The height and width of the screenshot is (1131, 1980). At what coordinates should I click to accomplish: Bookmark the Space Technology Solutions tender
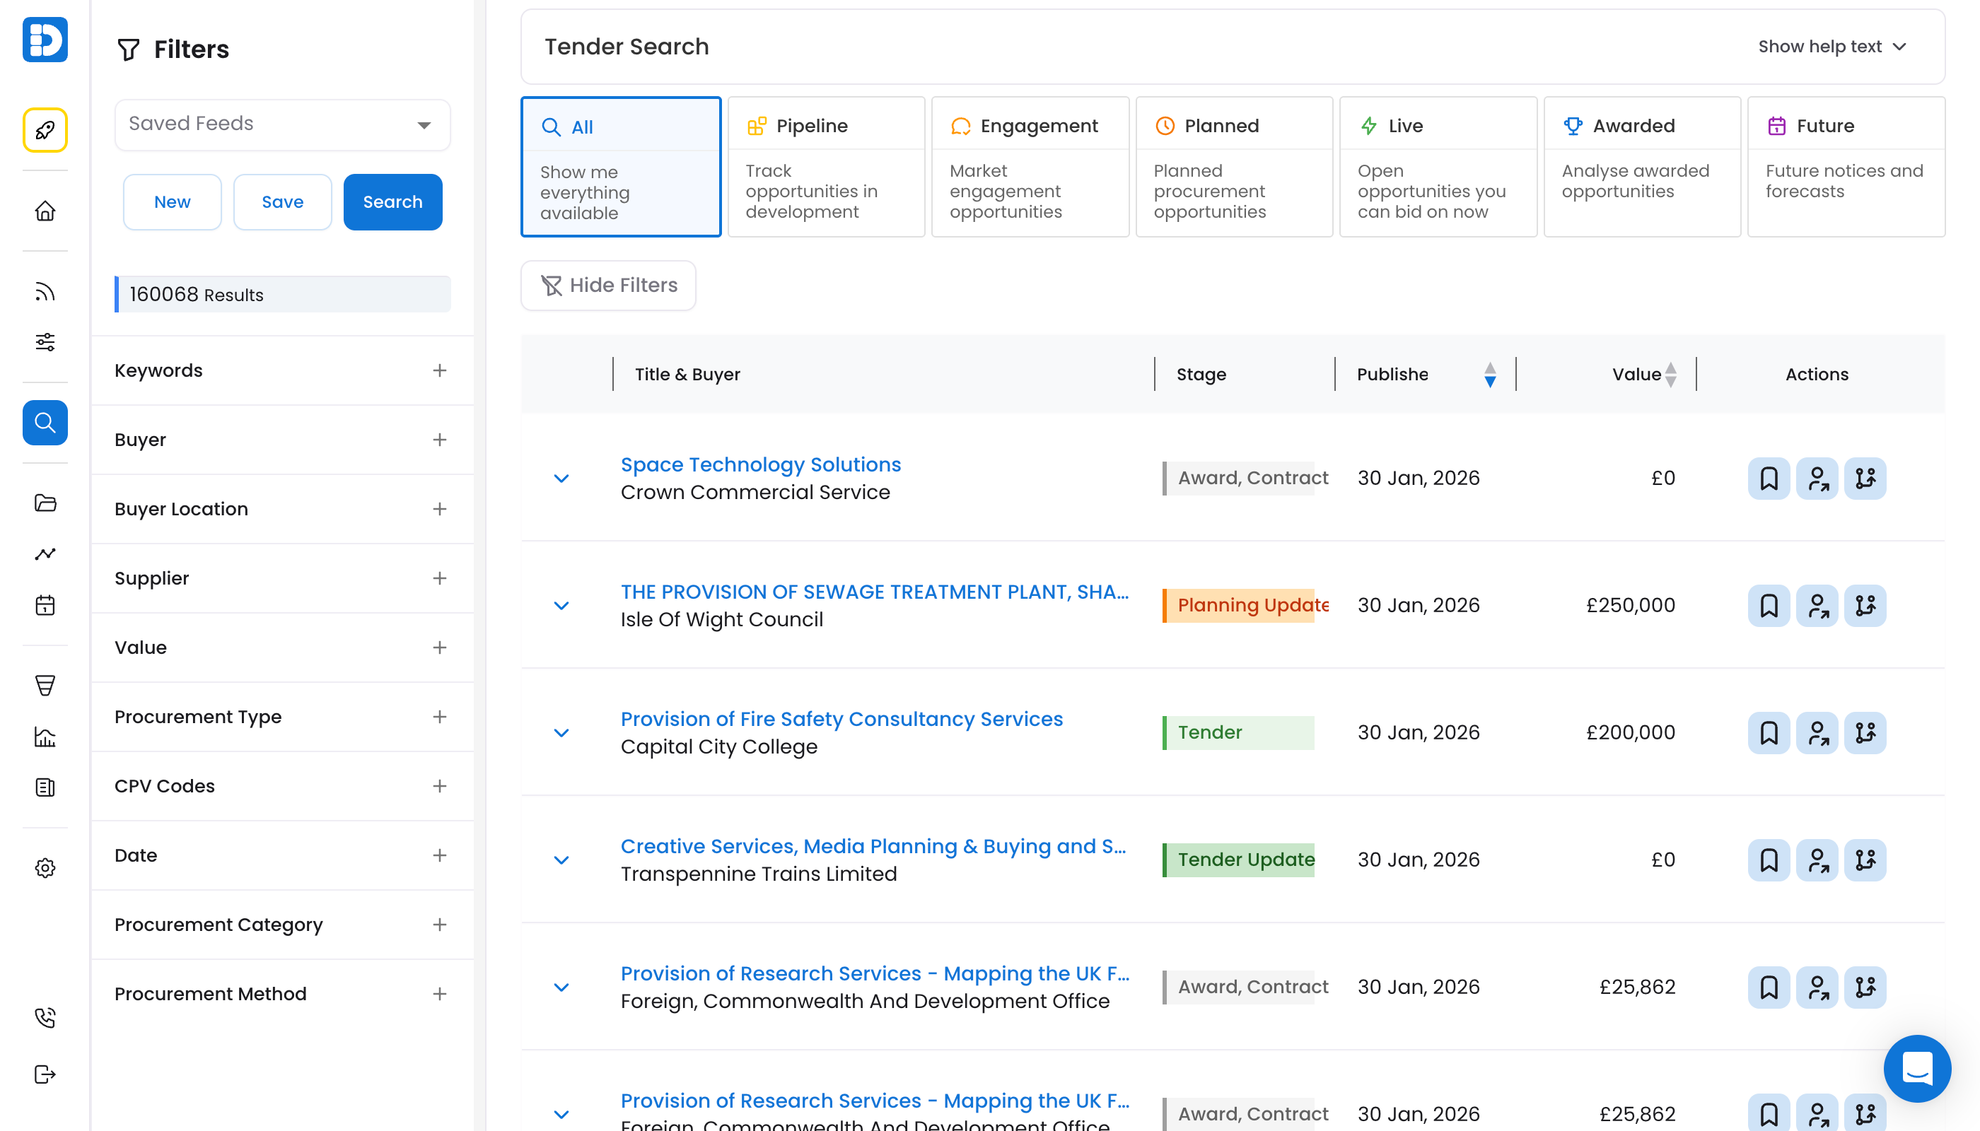tap(1768, 478)
